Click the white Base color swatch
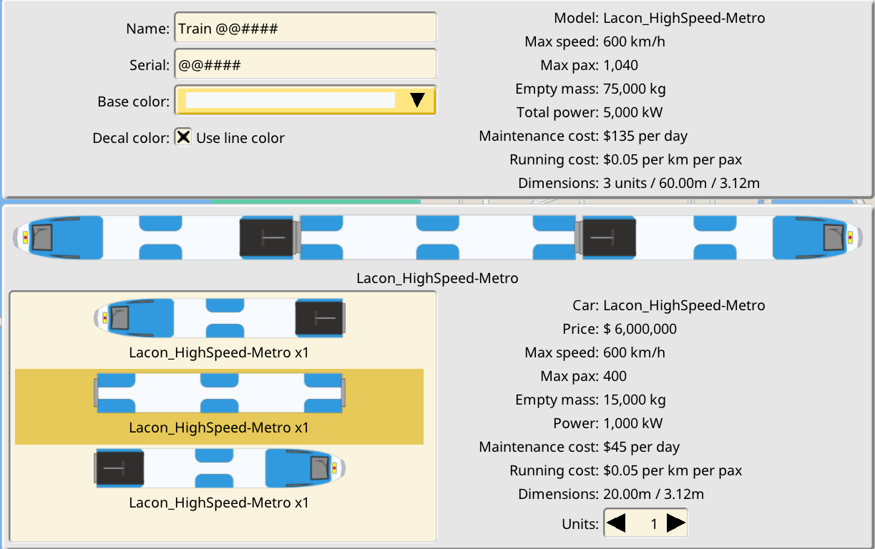 290,100
